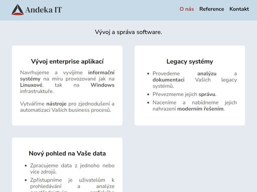Open the Kontakt page
257x192 pixels.
(x=239, y=9)
